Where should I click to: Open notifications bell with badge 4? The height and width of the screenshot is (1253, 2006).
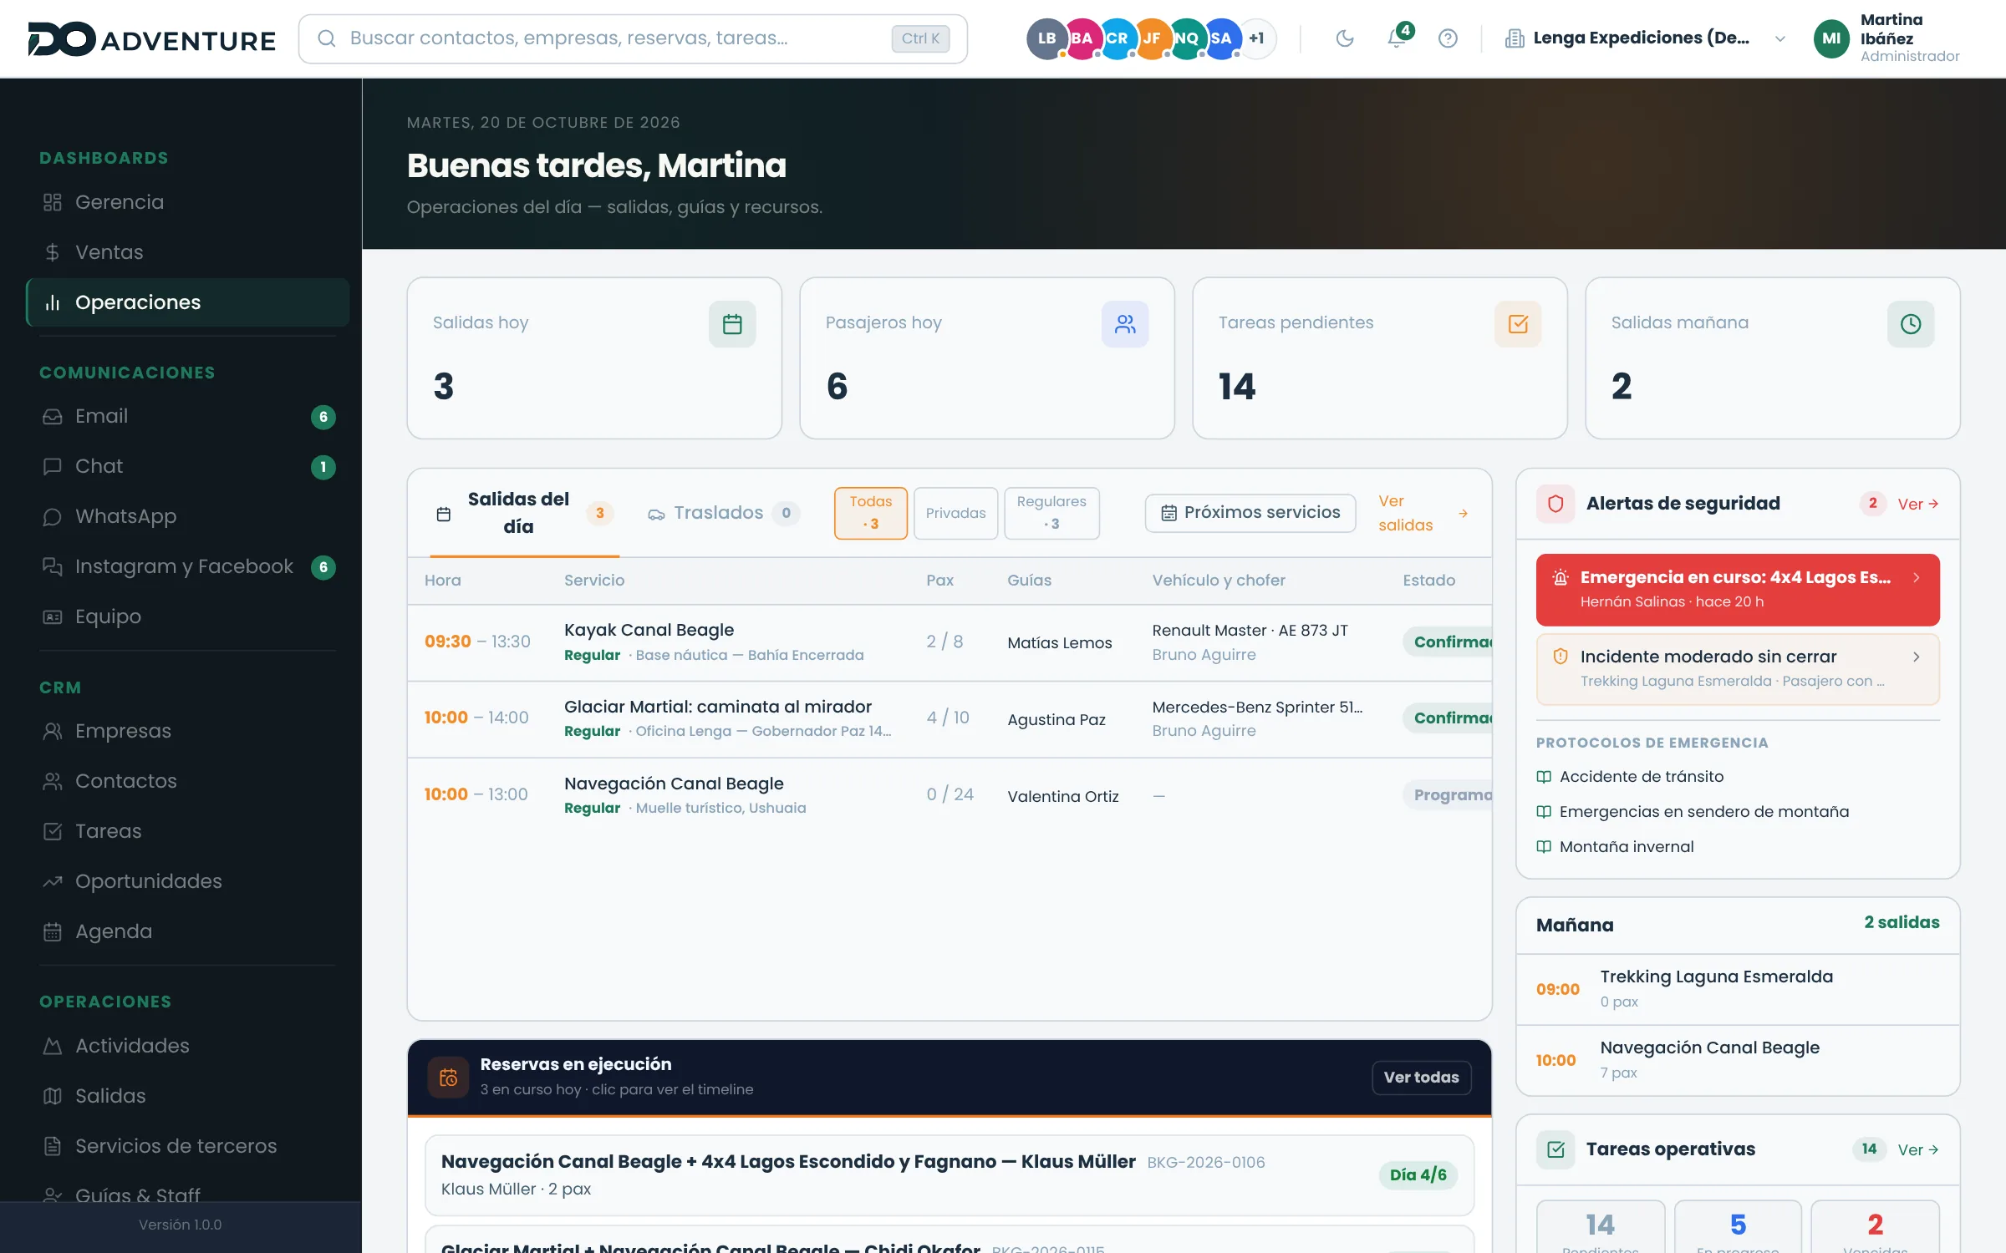pyautogui.click(x=1397, y=38)
